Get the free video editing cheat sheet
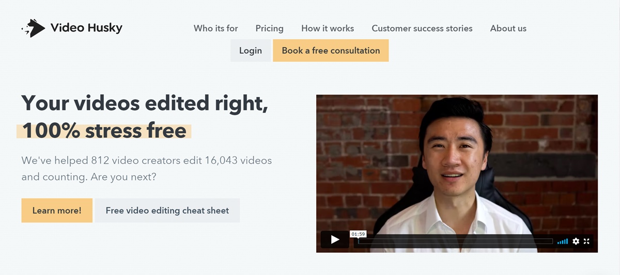Image resolution: width=620 pixels, height=275 pixels. [167, 211]
